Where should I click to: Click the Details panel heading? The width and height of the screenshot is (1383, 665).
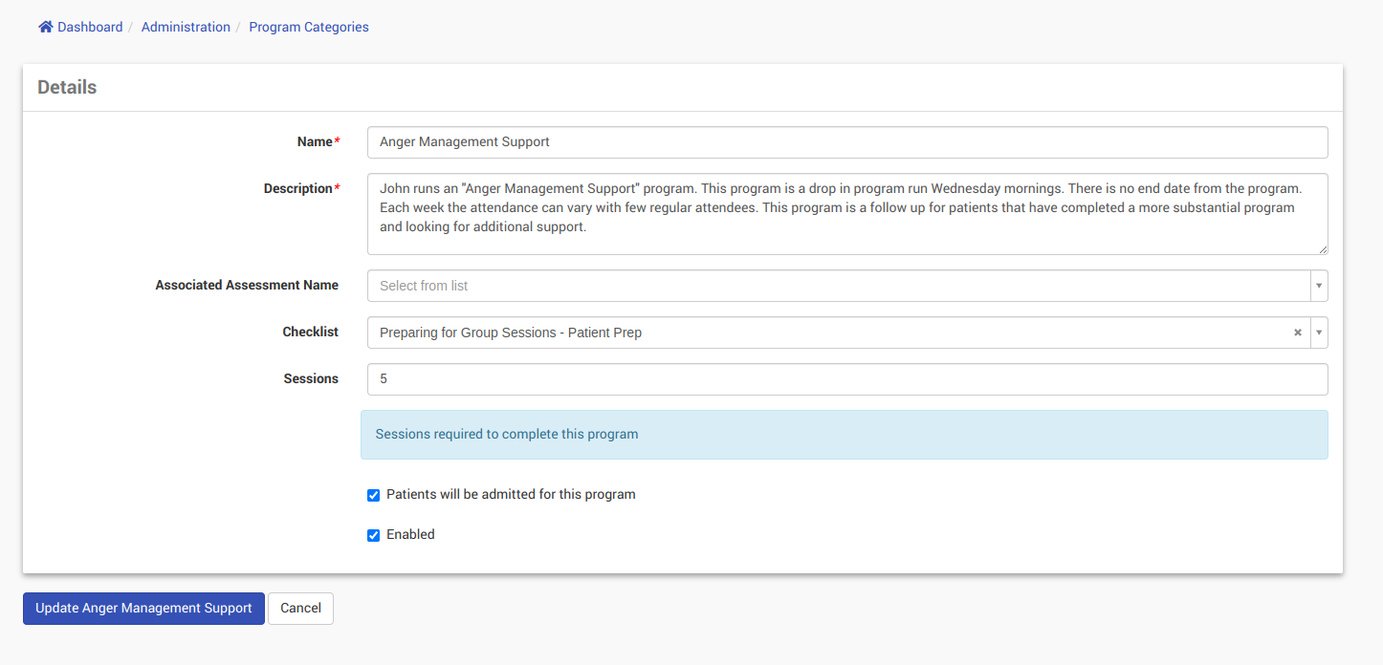67,87
